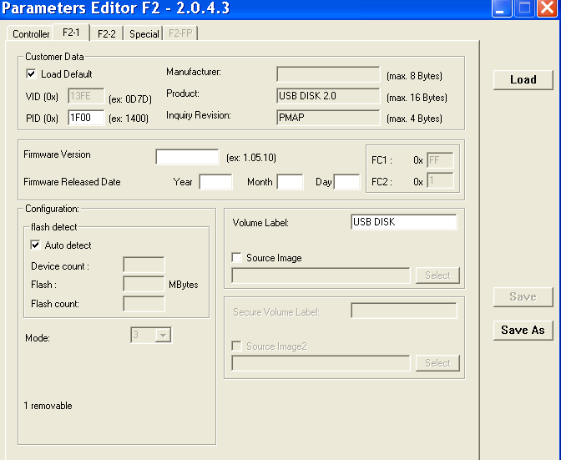Click the Year input box
The width and height of the screenshot is (561, 460).
click(215, 182)
